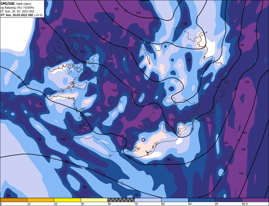269x206 pixels.
Task: Click the '40' legend scale label
Action: [x=109, y=204]
